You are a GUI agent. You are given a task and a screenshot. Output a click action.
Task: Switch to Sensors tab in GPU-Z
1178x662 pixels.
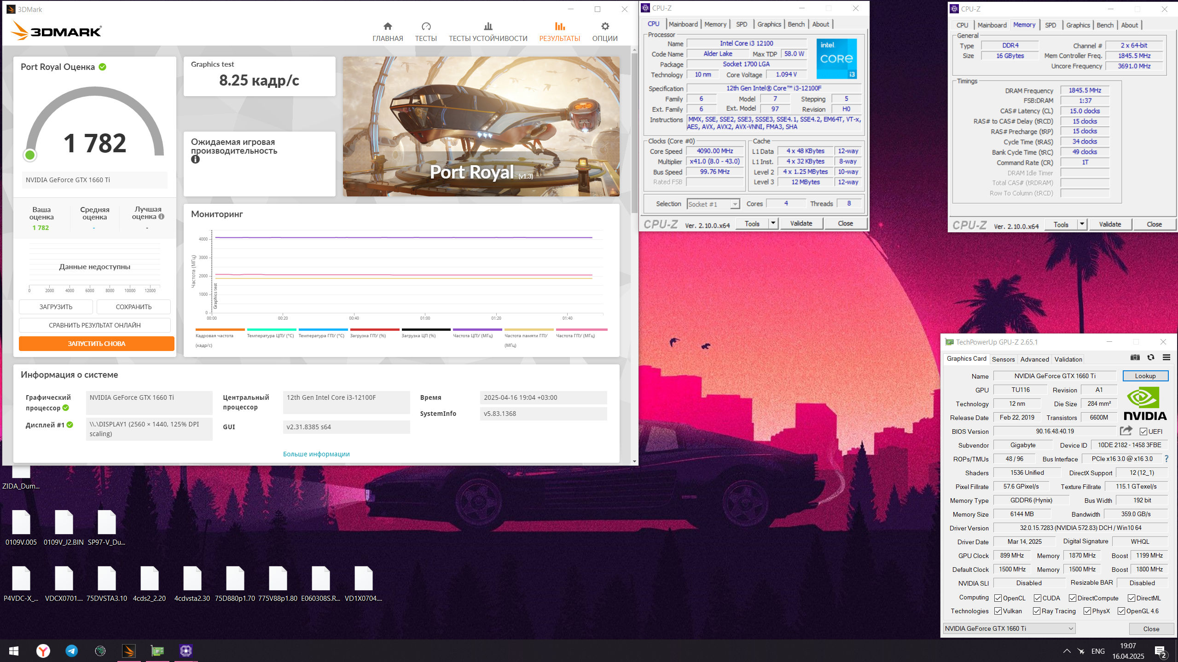1003,359
